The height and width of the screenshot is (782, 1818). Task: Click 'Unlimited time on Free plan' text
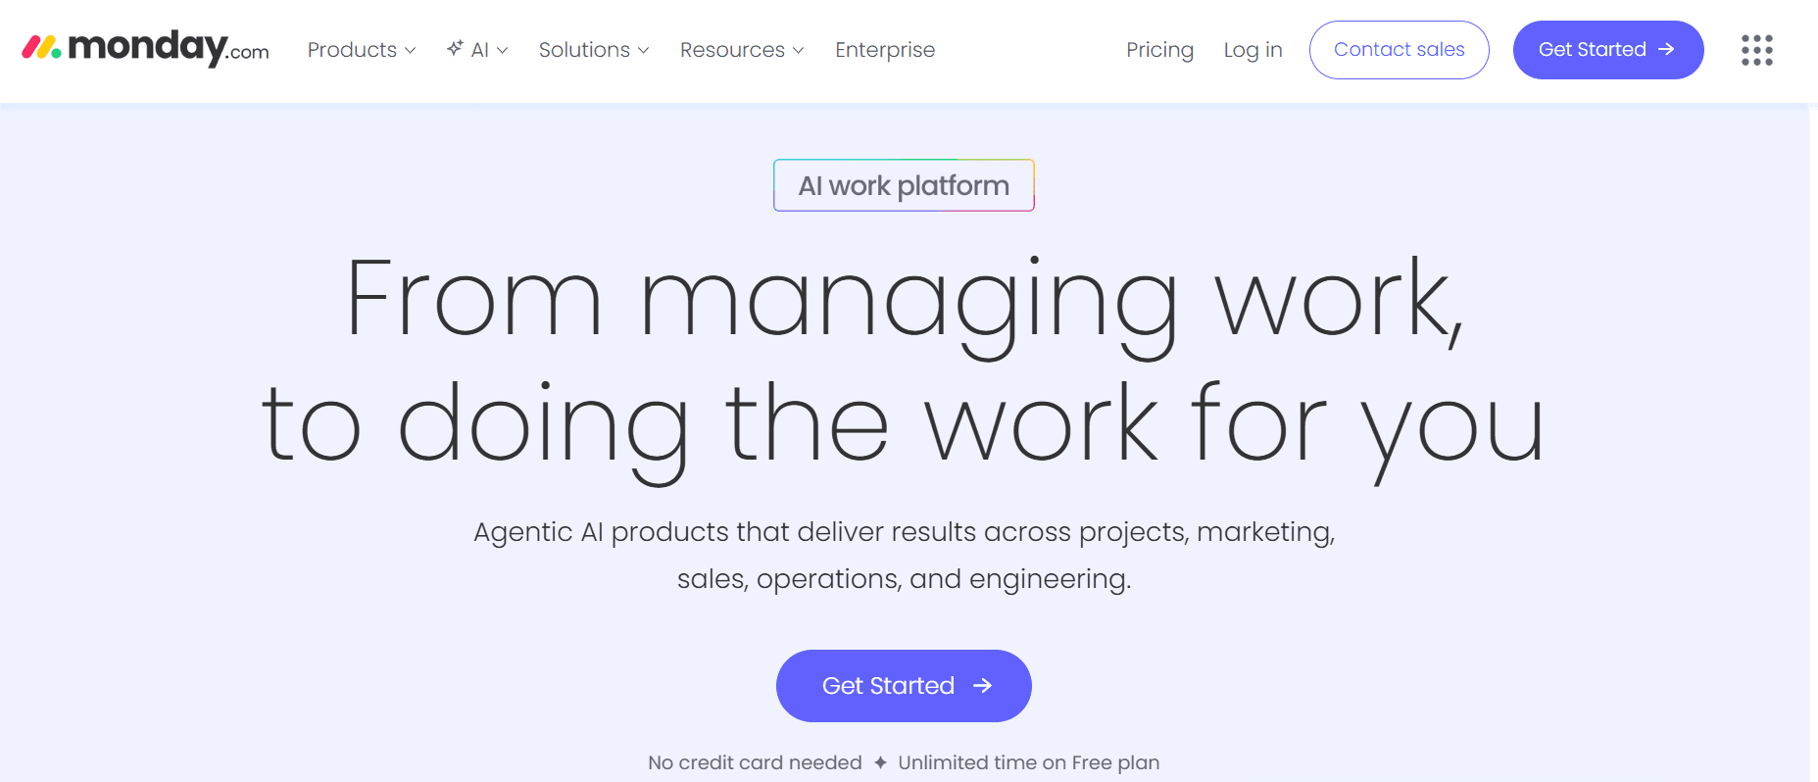coord(1028,762)
